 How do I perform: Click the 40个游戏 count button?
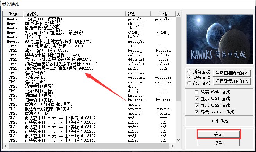(x=219, y=121)
